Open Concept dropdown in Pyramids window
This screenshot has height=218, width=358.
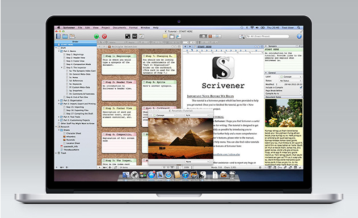click(x=164, y=115)
